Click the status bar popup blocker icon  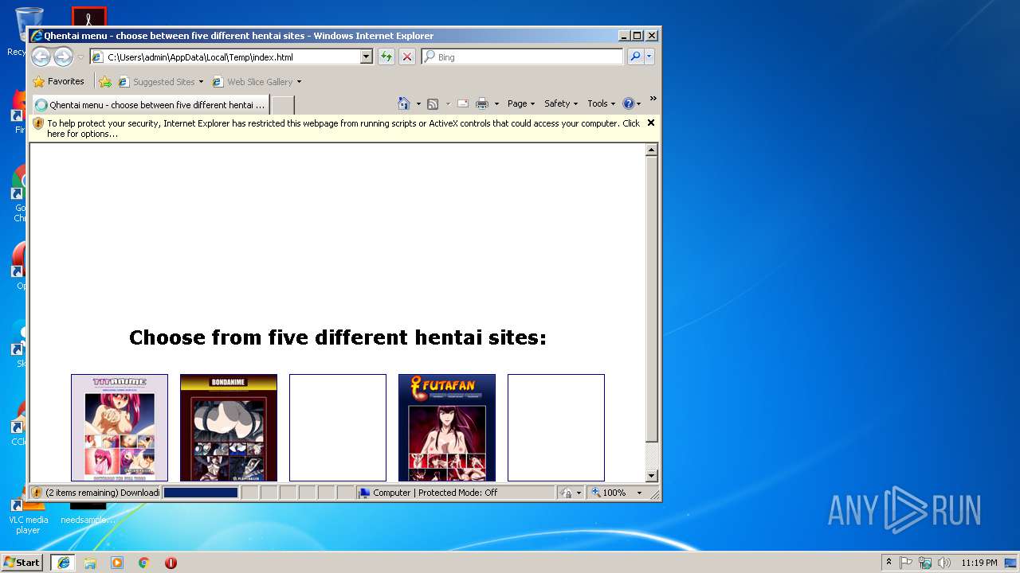pyautogui.click(x=567, y=493)
